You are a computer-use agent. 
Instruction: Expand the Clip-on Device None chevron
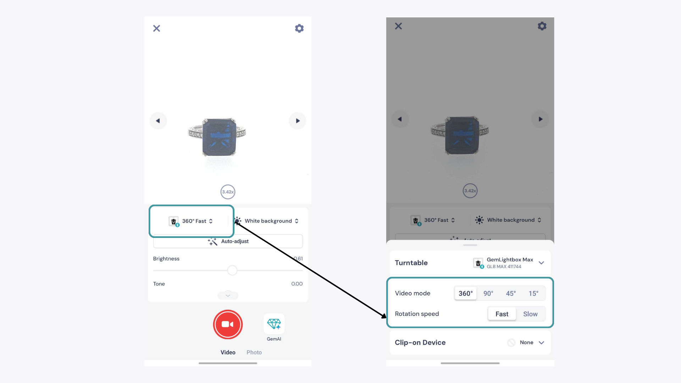541,343
